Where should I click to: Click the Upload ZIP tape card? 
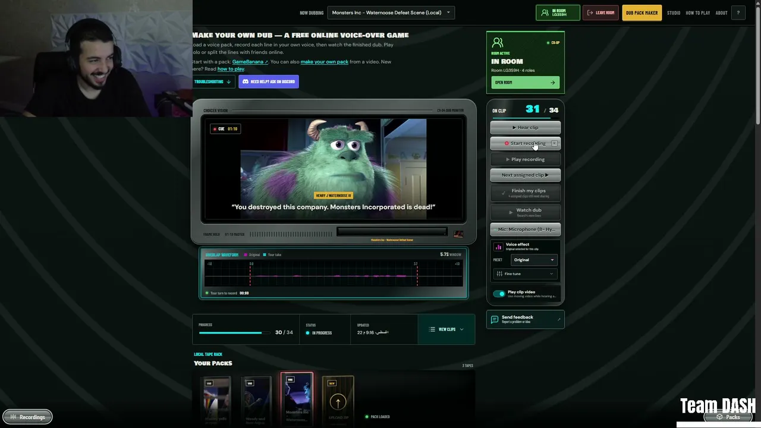(338, 399)
